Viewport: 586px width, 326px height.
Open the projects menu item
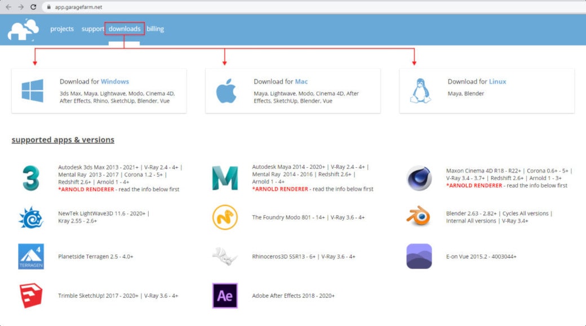pos(62,29)
